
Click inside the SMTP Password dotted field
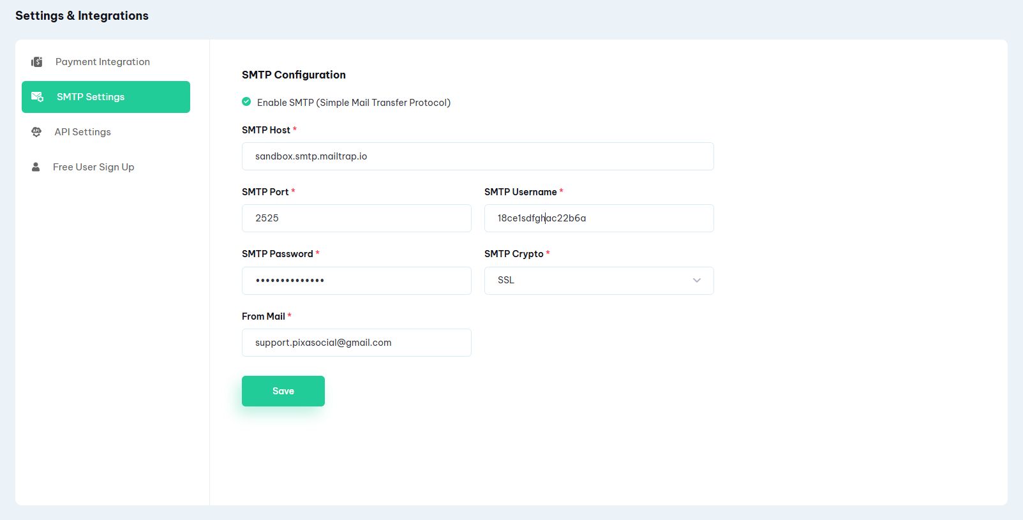click(356, 280)
